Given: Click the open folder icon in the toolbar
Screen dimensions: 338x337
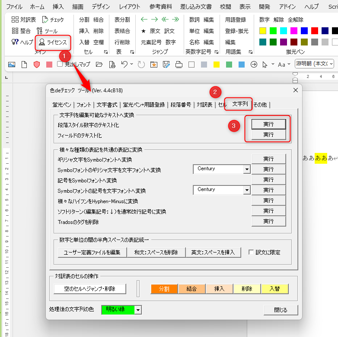Looking at the screenshot, I should click(99, 65).
